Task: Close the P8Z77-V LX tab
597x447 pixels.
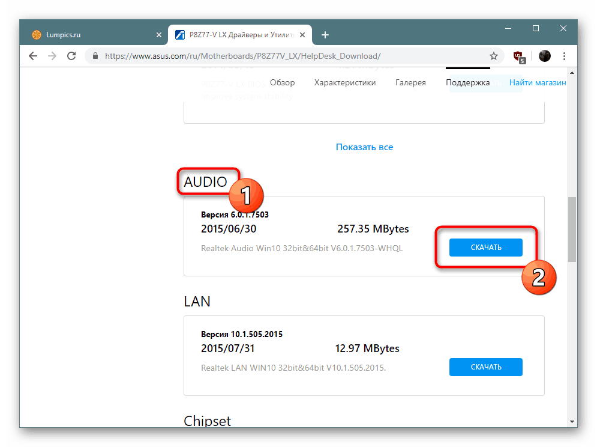Action: tap(302, 35)
